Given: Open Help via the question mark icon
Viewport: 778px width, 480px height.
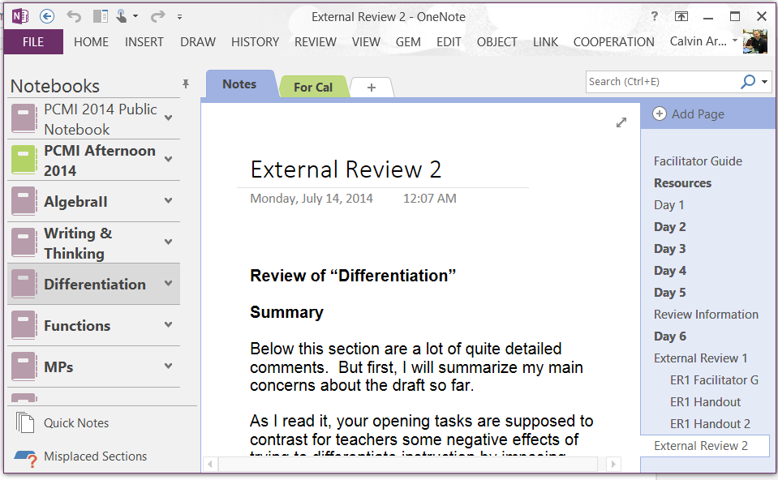Looking at the screenshot, I should 654,15.
